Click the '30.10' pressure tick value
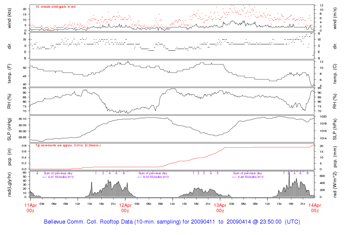 tap(23, 119)
